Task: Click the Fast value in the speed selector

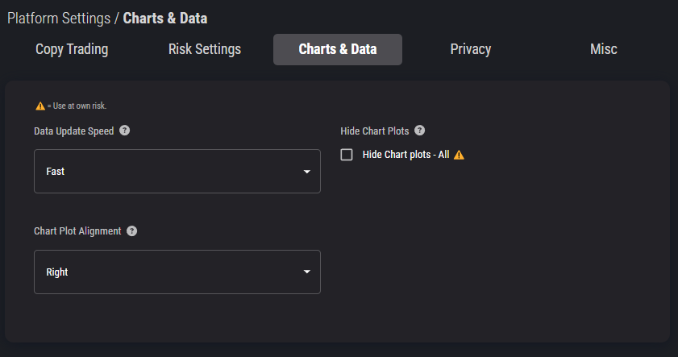Action: point(56,172)
